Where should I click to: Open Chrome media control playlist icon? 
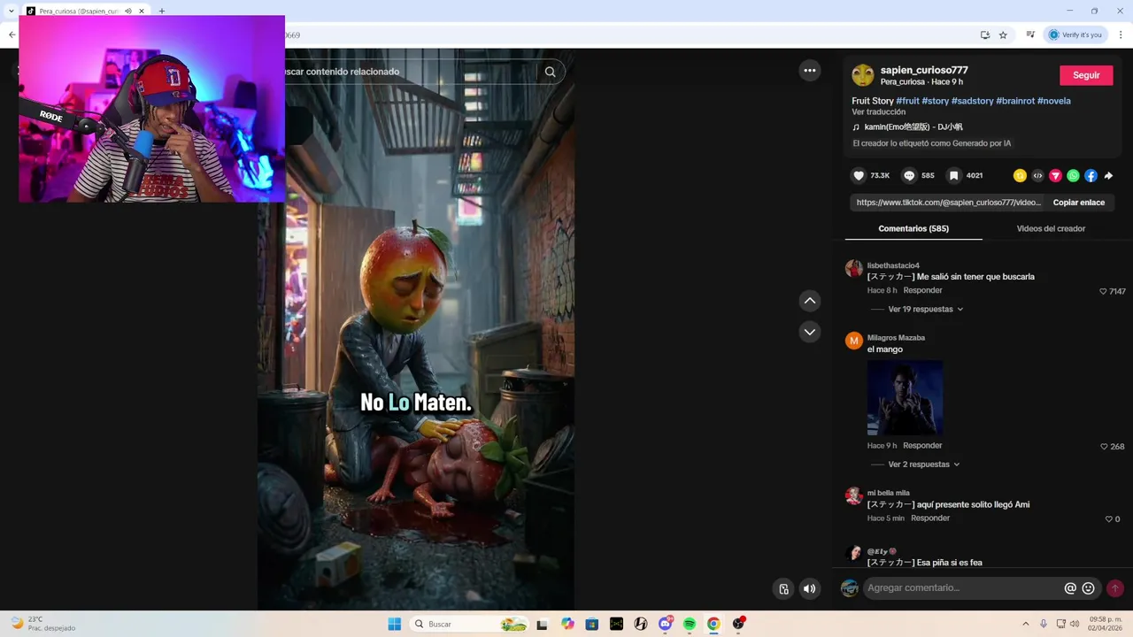[x=1030, y=35]
